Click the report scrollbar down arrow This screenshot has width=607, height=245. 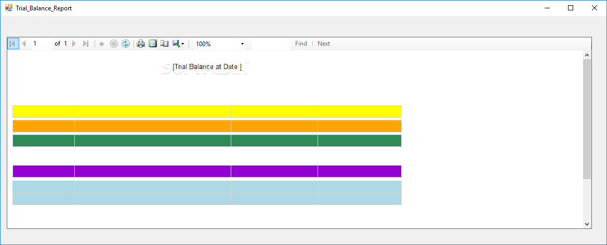[587, 224]
